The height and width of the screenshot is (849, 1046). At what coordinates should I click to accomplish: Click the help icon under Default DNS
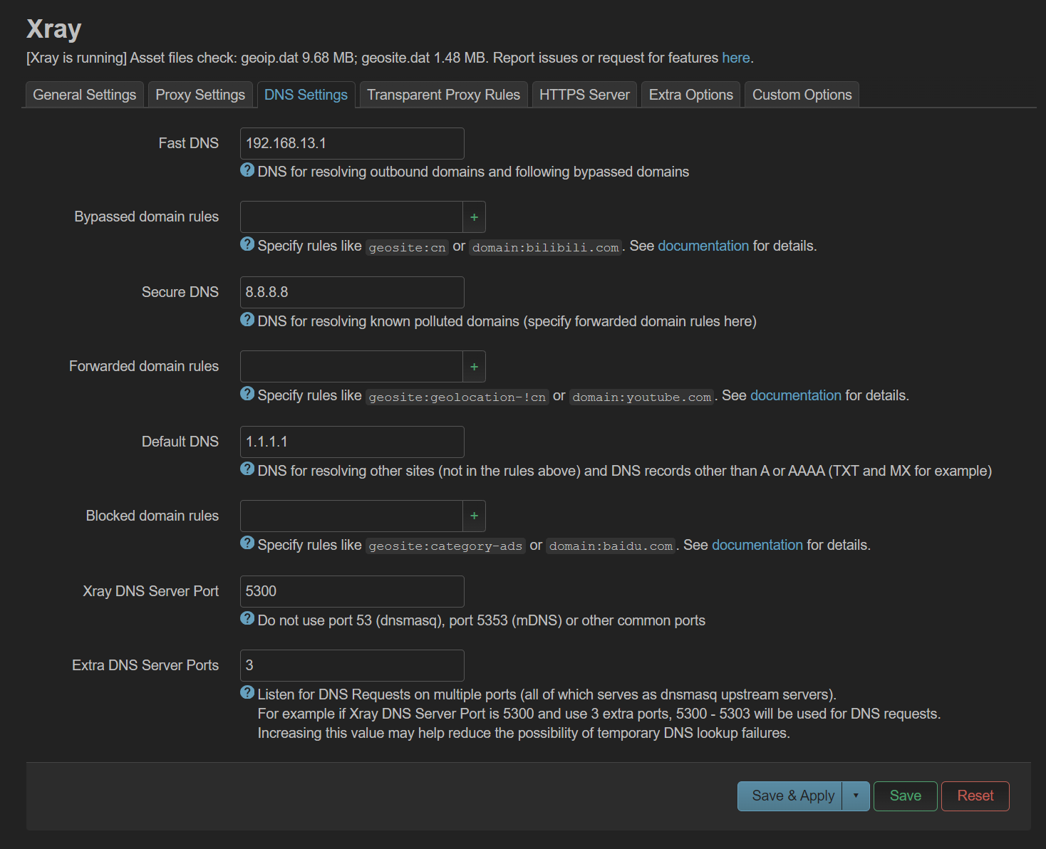[x=247, y=469]
